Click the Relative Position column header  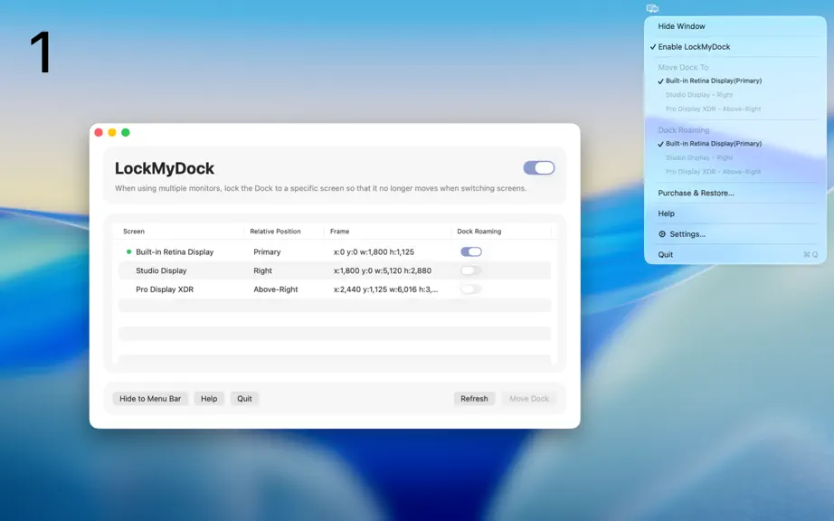[x=275, y=232]
